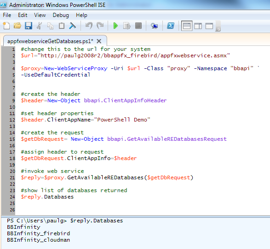Click BBInfinity output line
Image resolution: width=270 pixels, height=249 pixels.
click(x=23, y=227)
